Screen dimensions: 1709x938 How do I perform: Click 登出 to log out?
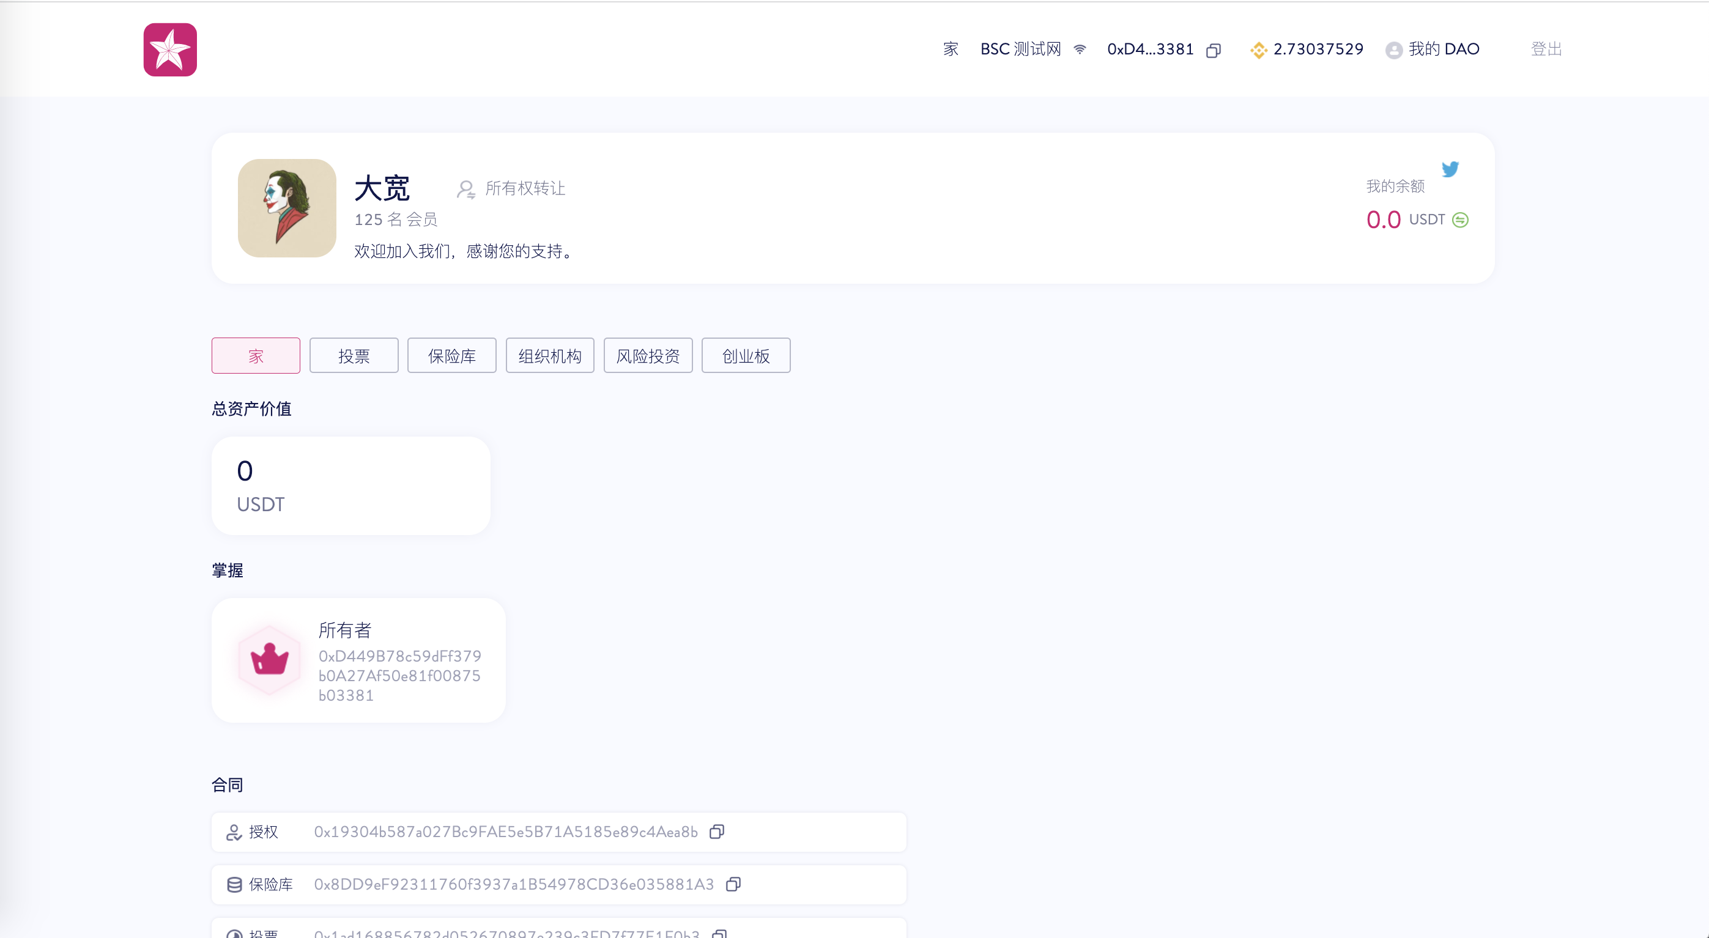(1546, 49)
